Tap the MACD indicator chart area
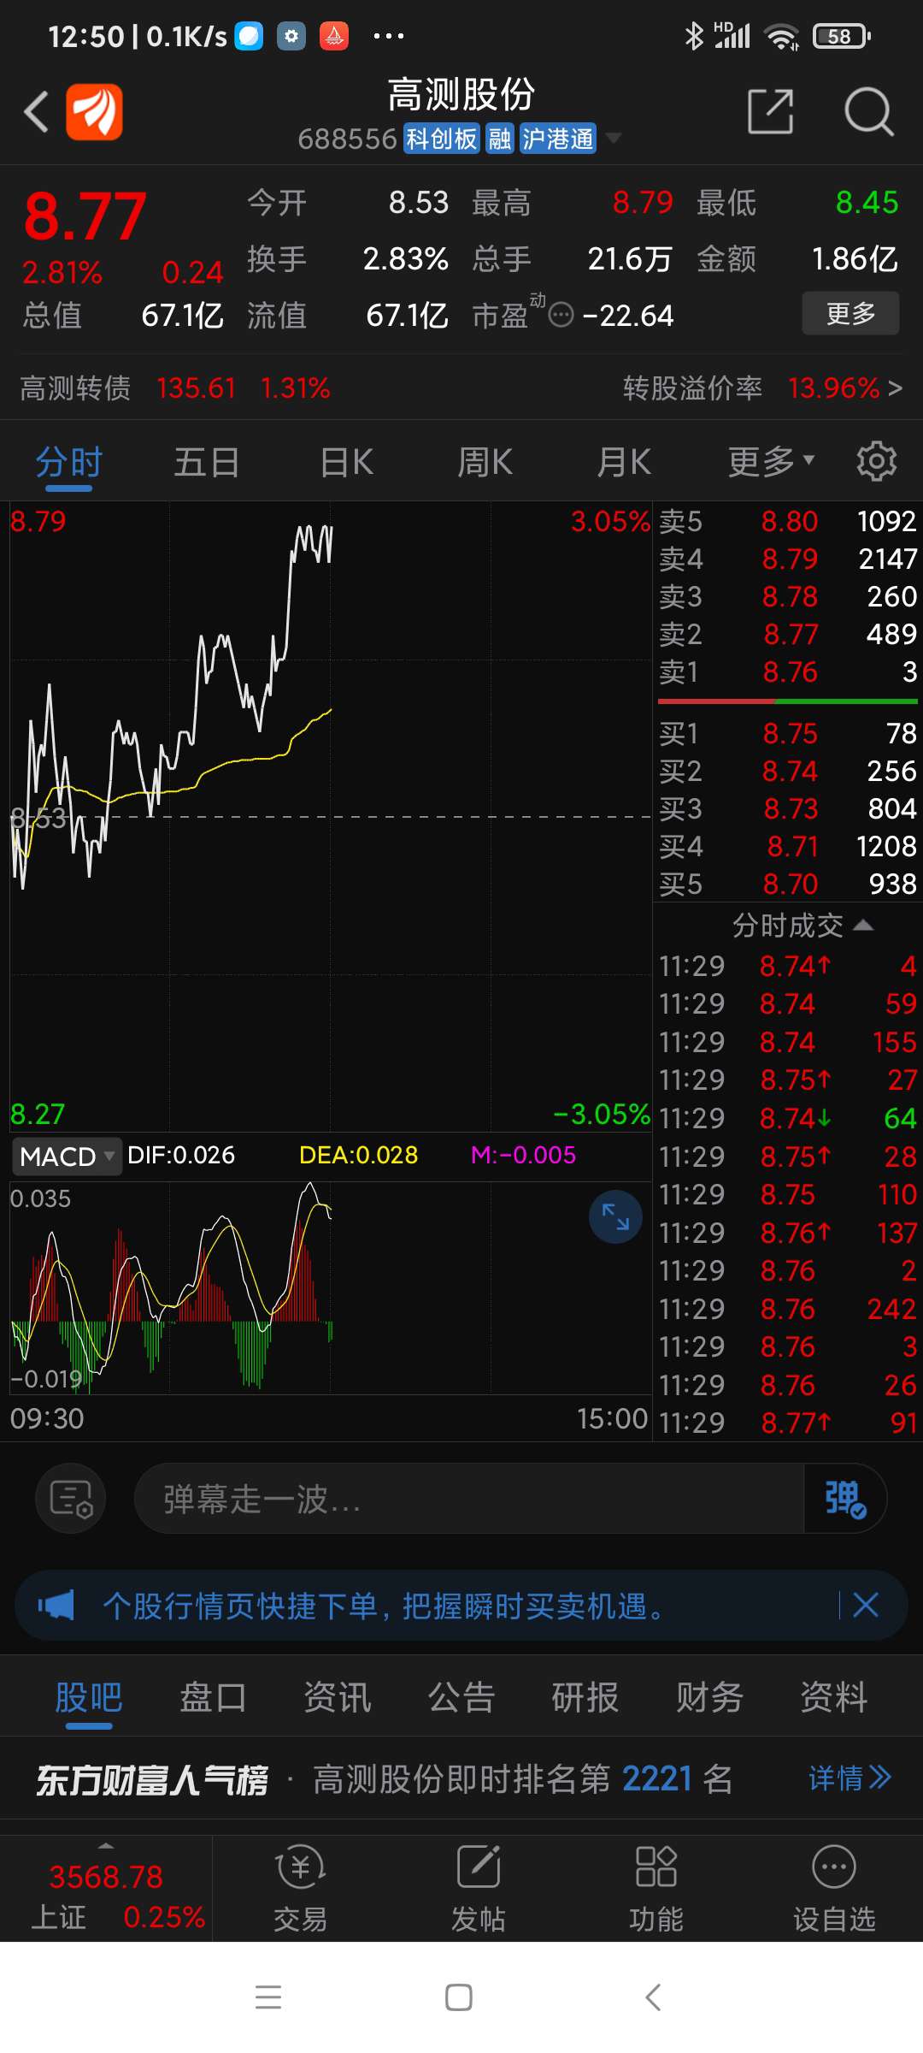Viewport: 923px width, 2053px height. 330,1287
